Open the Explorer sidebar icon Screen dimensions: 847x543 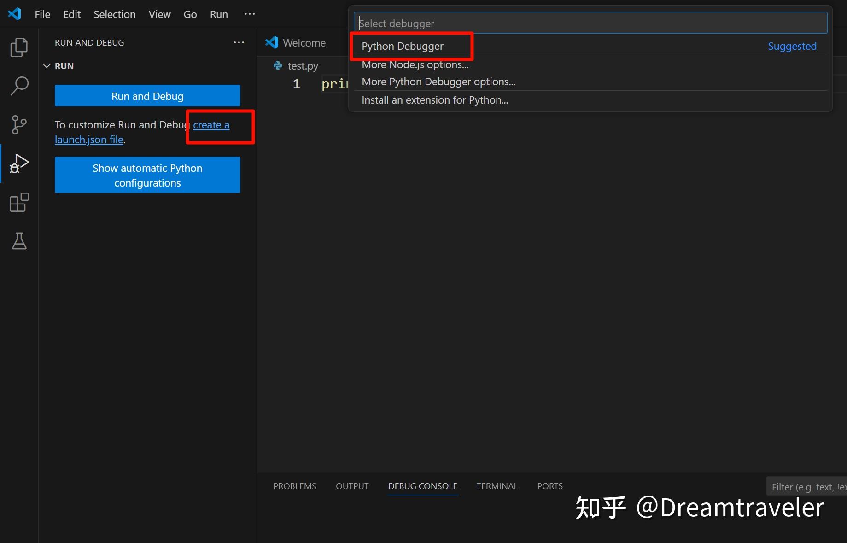pyautogui.click(x=19, y=47)
